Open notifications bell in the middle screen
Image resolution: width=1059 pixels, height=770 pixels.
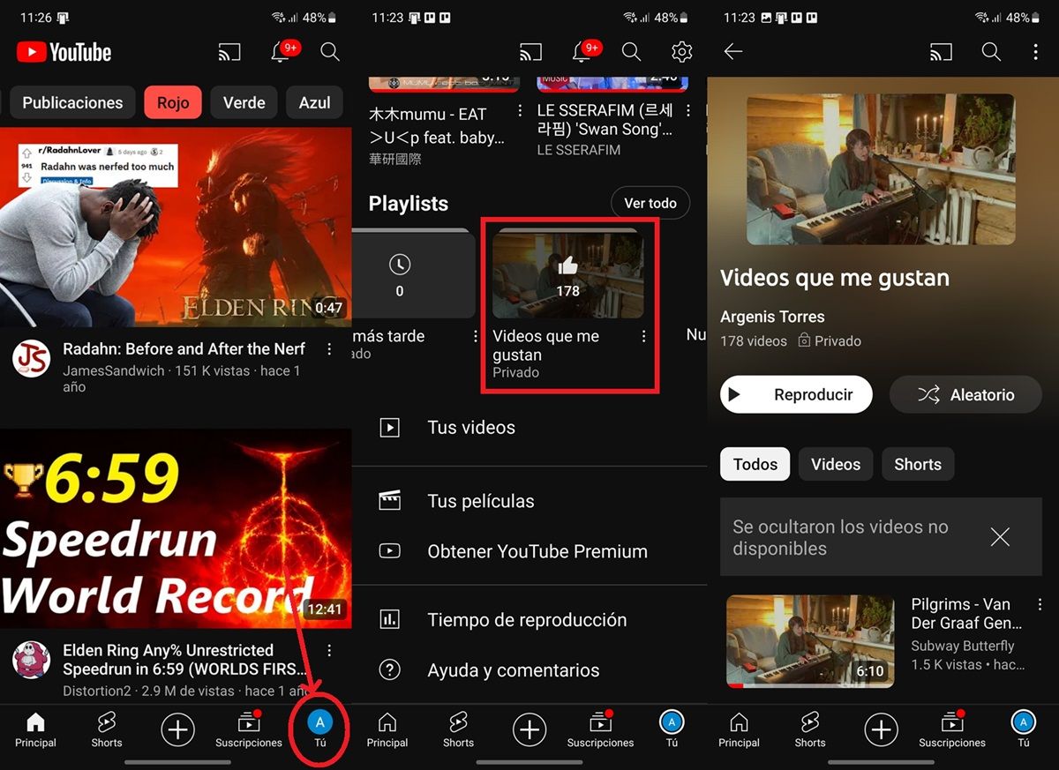coord(582,52)
